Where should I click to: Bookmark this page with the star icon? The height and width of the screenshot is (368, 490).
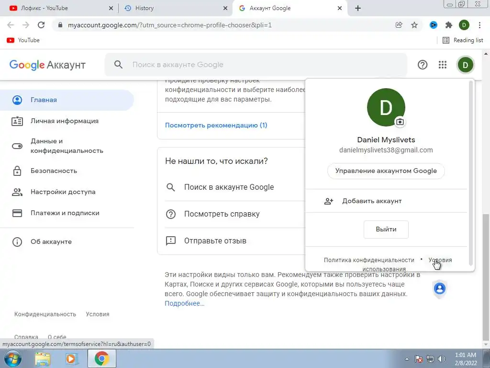tap(414, 25)
